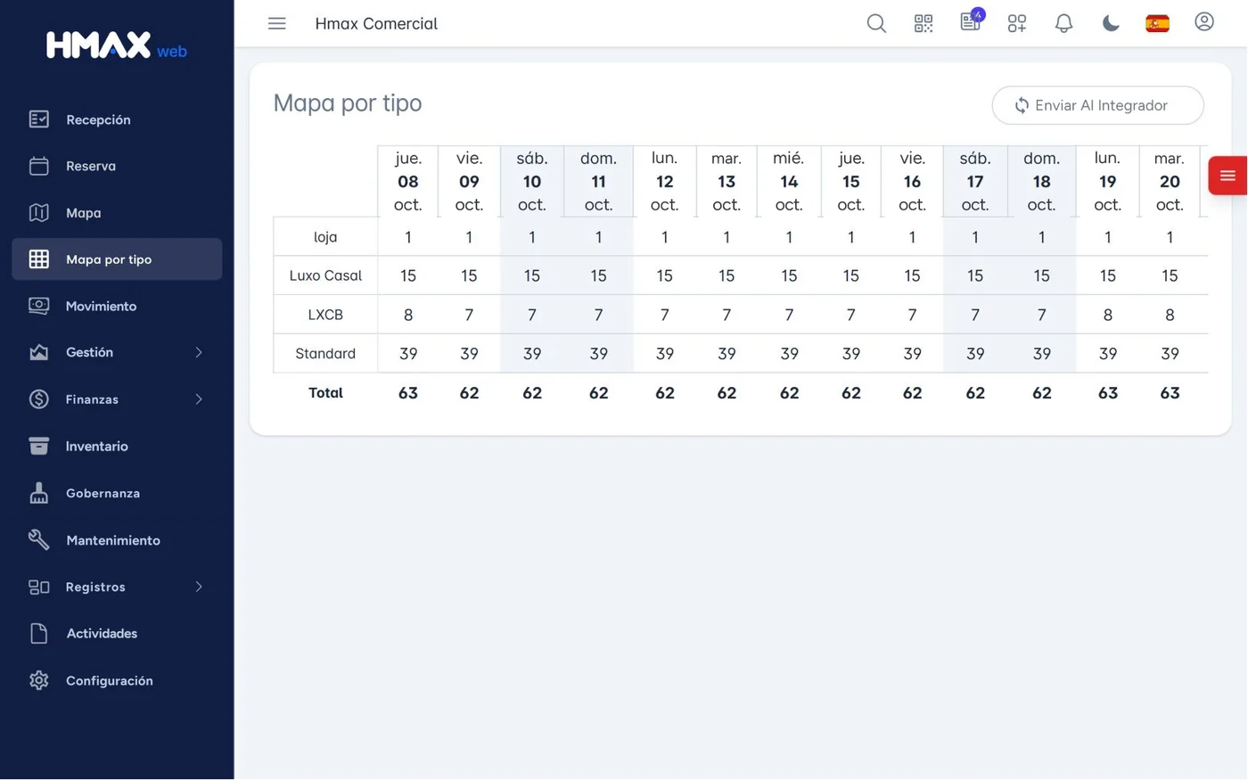Toggle dark mode moon icon
Viewport: 1248px width, 780px height.
pos(1111,23)
